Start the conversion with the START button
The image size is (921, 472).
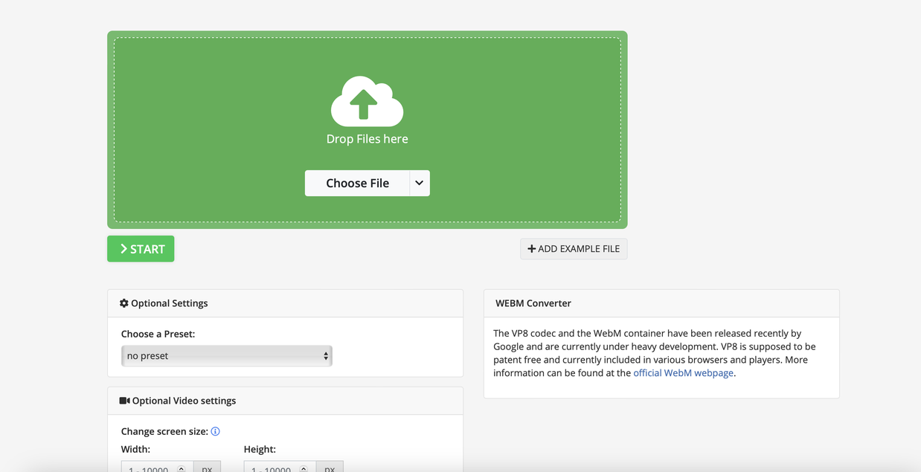[141, 249]
